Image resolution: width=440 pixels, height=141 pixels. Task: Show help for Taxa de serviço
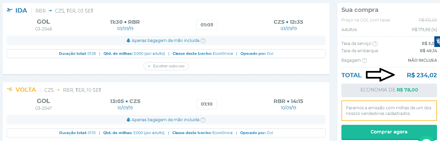click(x=375, y=44)
